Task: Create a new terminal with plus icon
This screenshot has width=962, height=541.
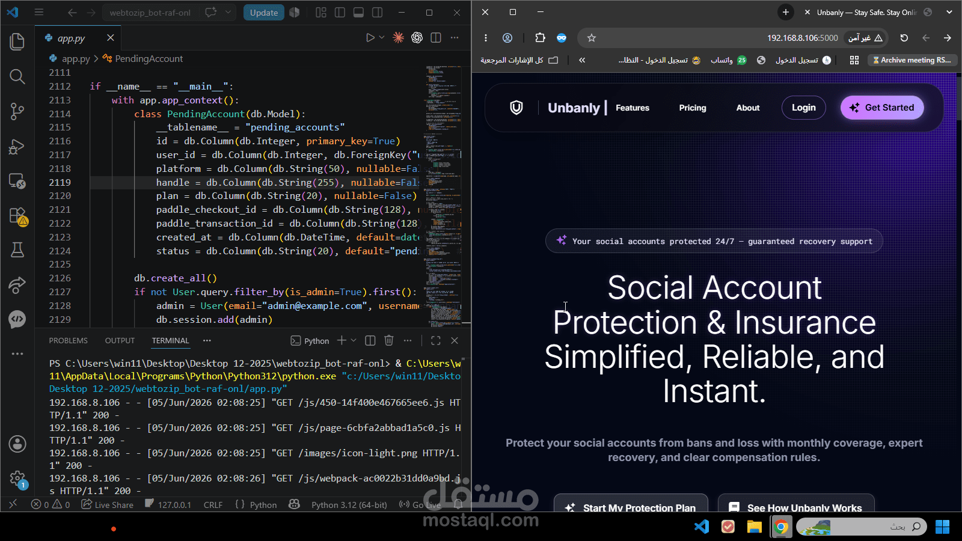Action: 342,340
